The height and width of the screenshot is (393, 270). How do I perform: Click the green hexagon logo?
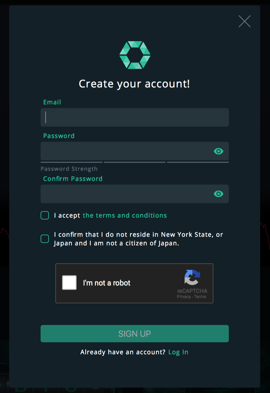coord(135,55)
